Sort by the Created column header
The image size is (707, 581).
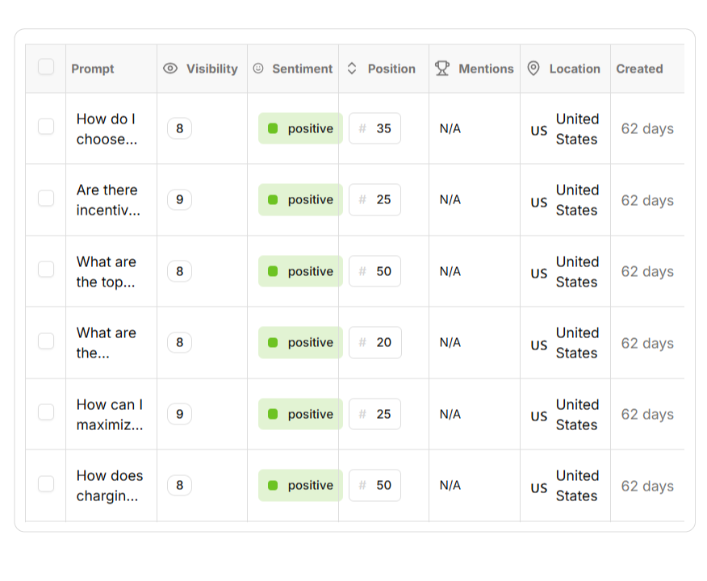tap(639, 69)
